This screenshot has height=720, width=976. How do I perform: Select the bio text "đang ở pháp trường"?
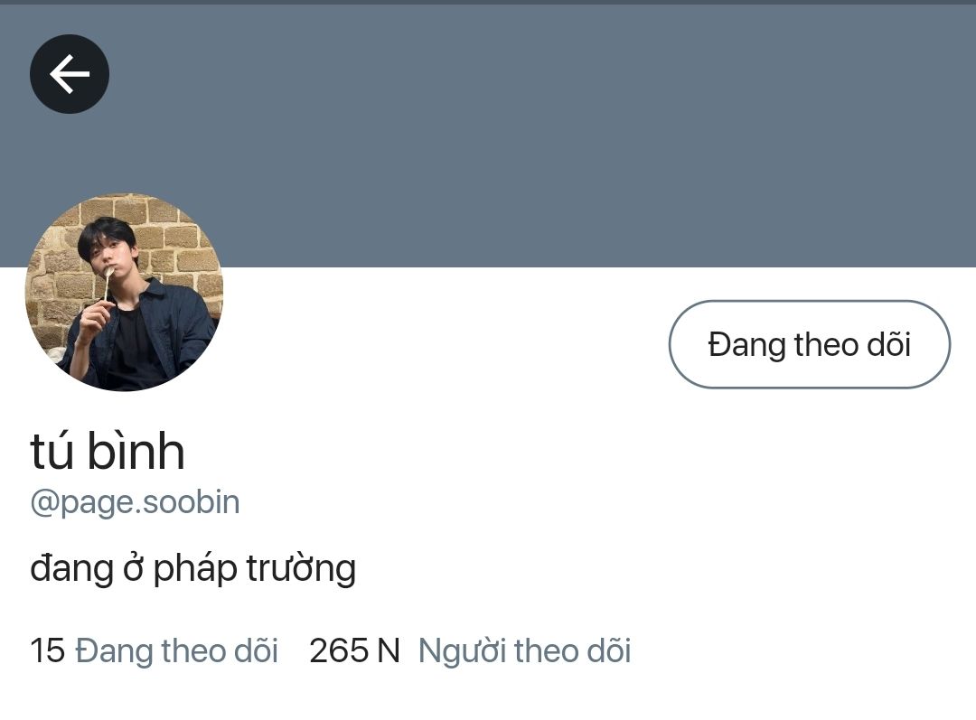point(193,569)
